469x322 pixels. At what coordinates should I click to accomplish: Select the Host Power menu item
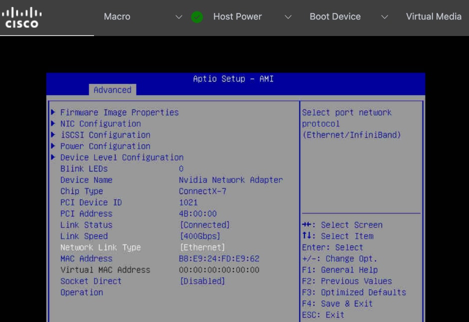pyautogui.click(x=237, y=16)
